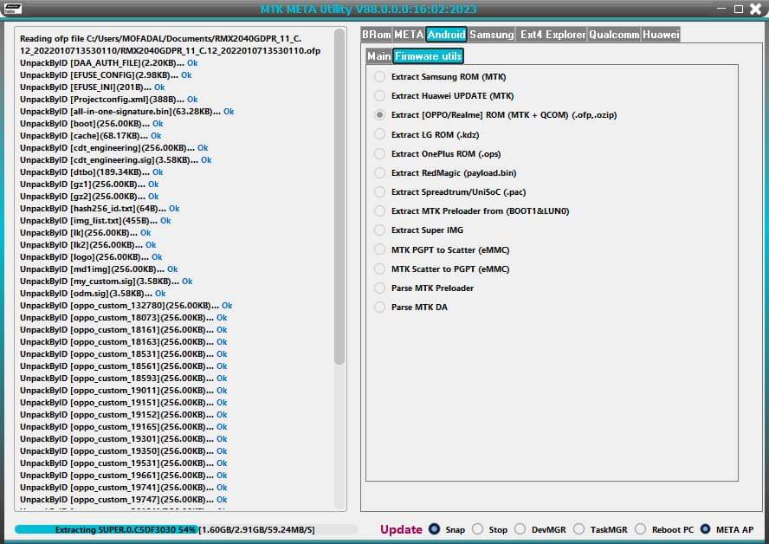Open the Ext4 Explorer tab
This screenshot has width=769, height=544.
(x=553, y=35)
